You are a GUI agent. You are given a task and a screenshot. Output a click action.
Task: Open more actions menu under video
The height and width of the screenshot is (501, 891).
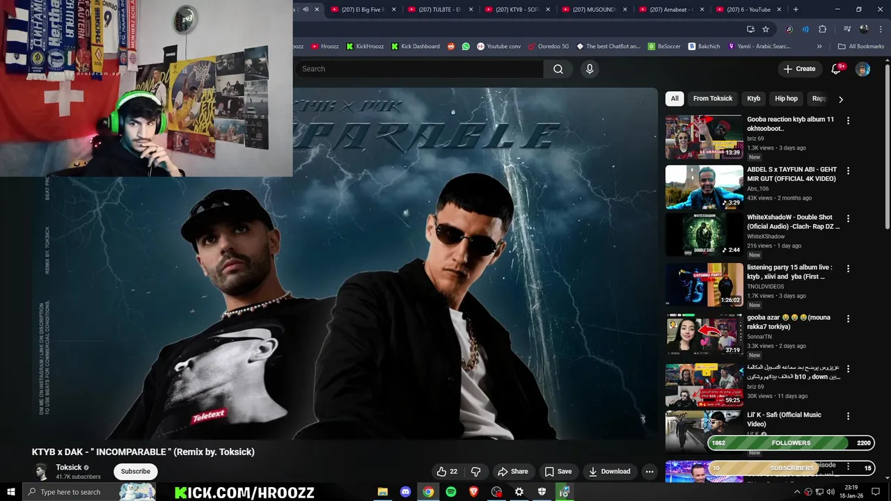(x=649, y=471)
